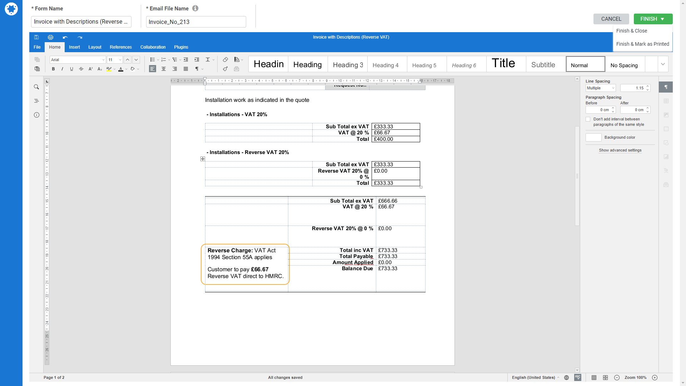Apply superscript formatting
Viewport: 686px width, 386px height.
(x=90, y=69)
